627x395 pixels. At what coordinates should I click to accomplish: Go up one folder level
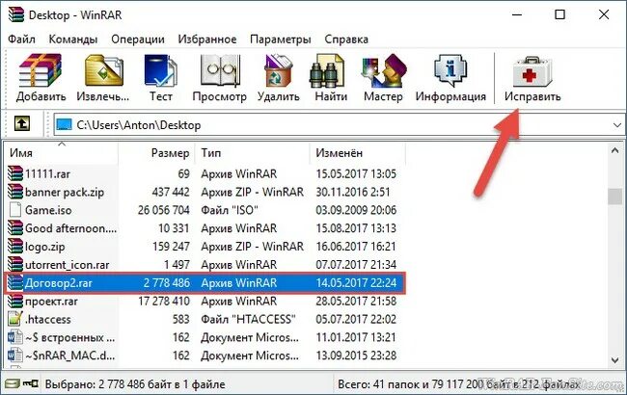[22, 124]
